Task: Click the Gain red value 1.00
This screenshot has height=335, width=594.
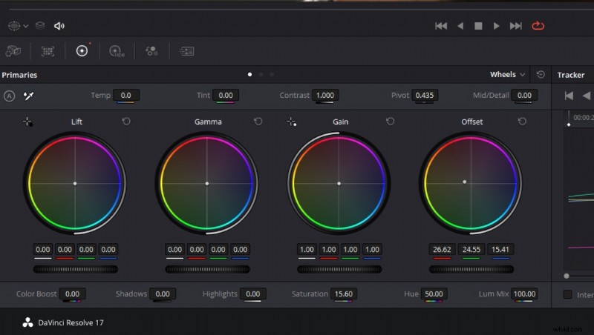Action: pyautogui.click(x=329, y=250)
